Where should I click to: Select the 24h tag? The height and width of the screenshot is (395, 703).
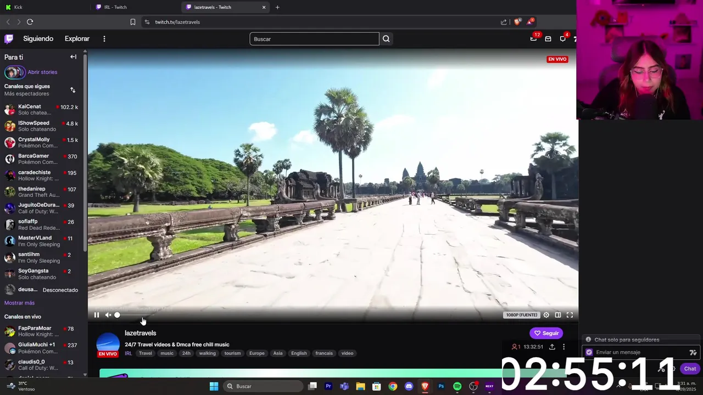pos(186,353)
